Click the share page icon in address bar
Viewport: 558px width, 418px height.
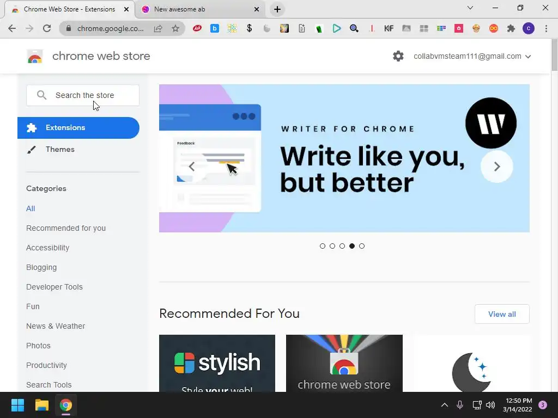(x=158, y=28)
